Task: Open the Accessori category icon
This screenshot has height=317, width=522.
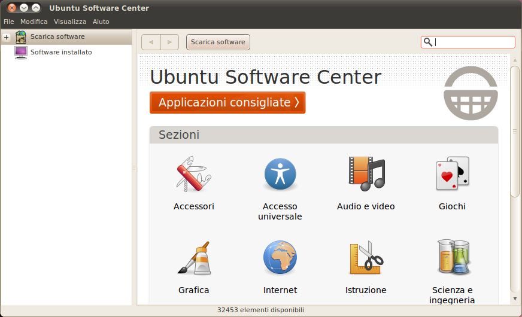Action: pos(194,174)
